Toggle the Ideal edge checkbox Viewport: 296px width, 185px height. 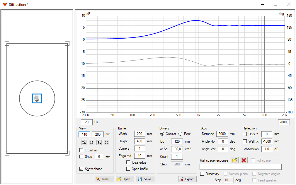click(128, 162)
